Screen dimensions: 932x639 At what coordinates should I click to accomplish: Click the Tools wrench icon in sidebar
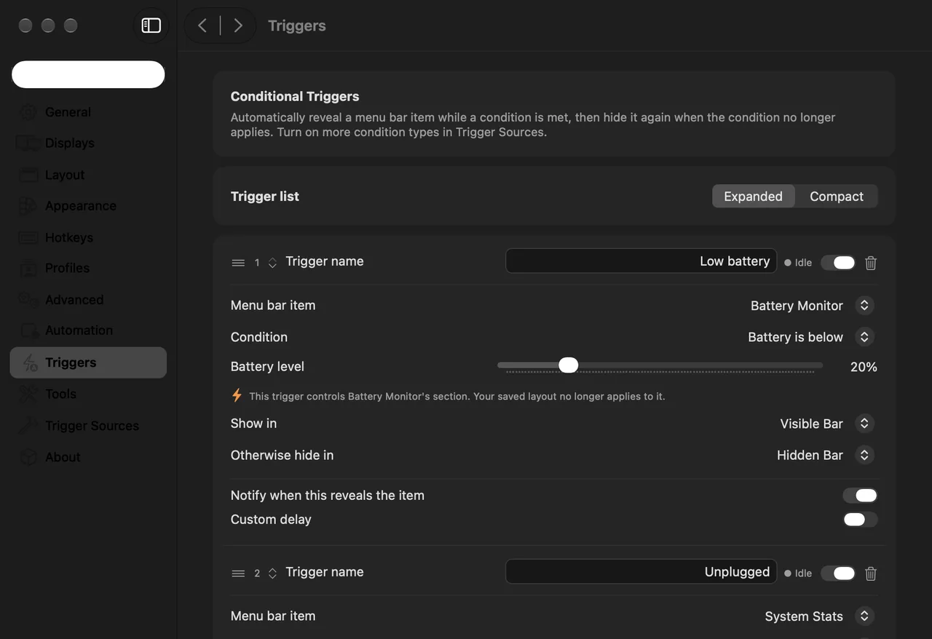29,394
